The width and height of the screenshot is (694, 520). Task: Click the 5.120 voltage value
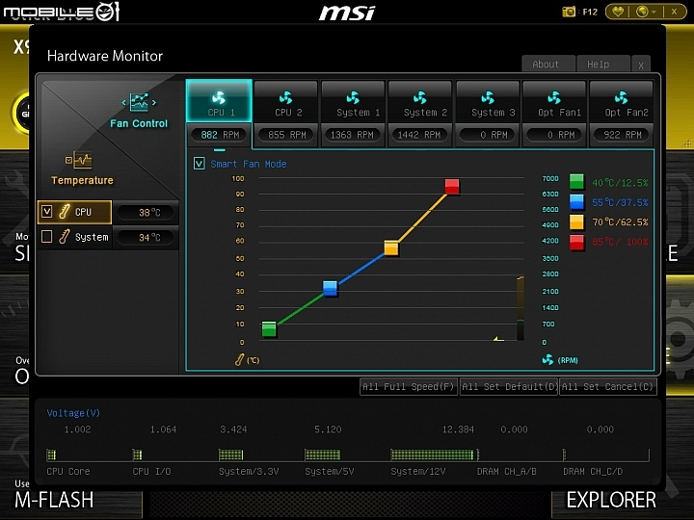click(328, 429)
